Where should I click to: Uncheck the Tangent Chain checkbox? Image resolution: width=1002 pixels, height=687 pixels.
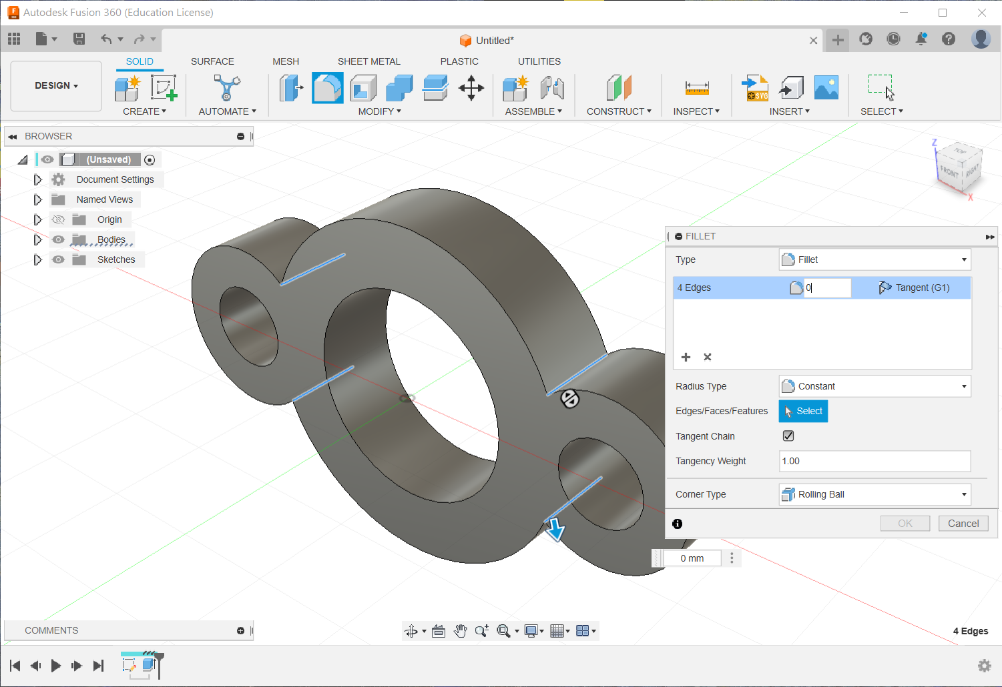pyautogui.click(x=788, y=436)
